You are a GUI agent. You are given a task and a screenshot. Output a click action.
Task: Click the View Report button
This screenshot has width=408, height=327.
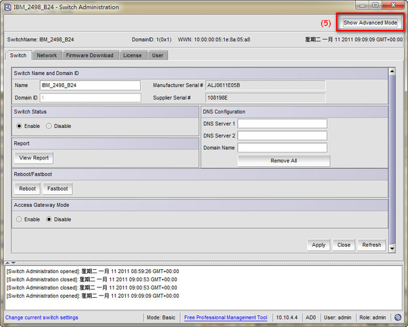pyautogui.click(x=34, y=158)
